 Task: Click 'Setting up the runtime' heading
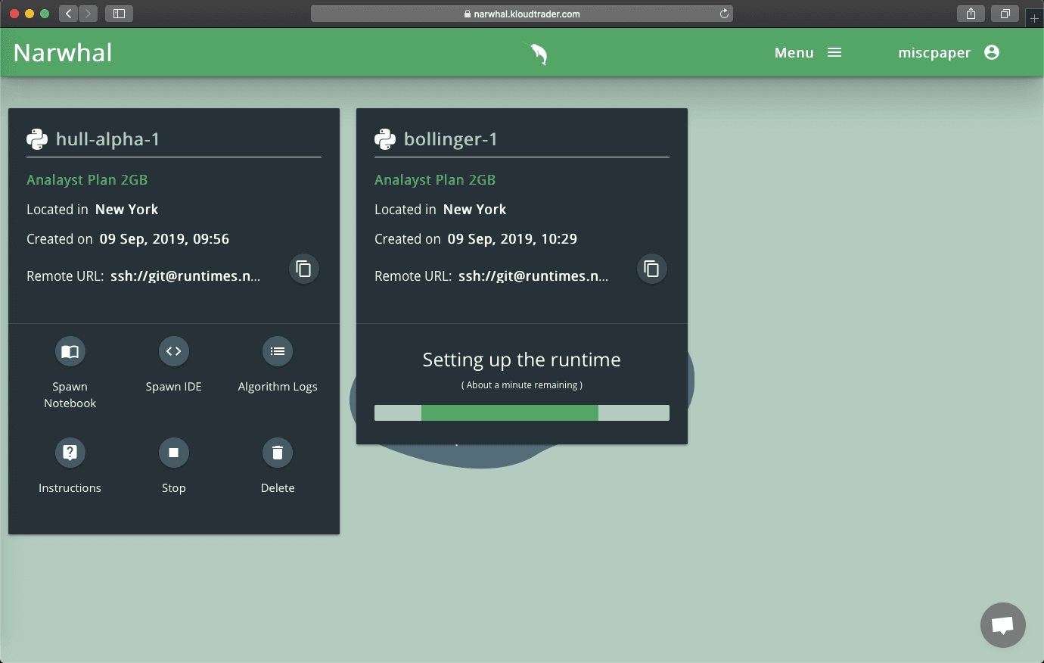pos(522,360)
